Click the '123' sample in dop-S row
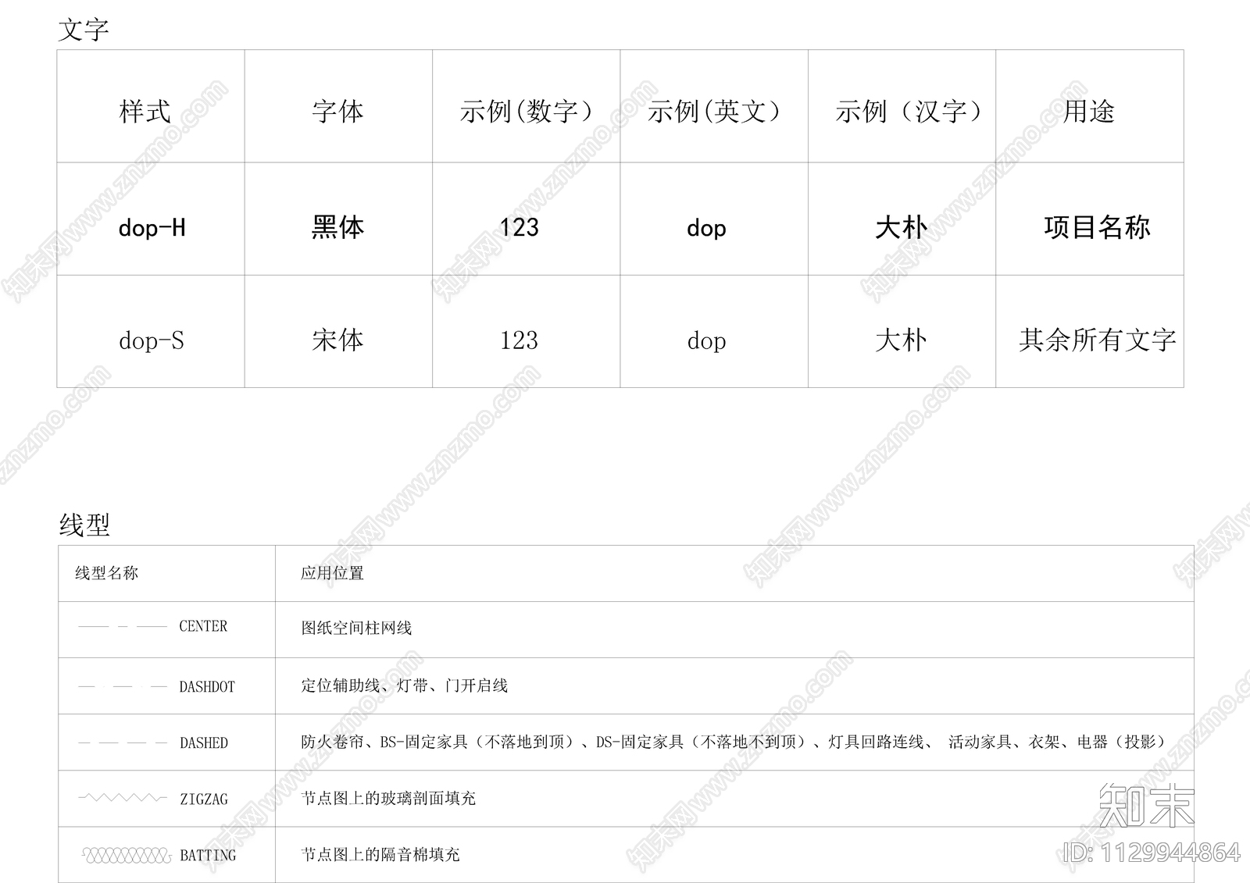Viewport: 1250px width, 883px height. tap(519, 340)
